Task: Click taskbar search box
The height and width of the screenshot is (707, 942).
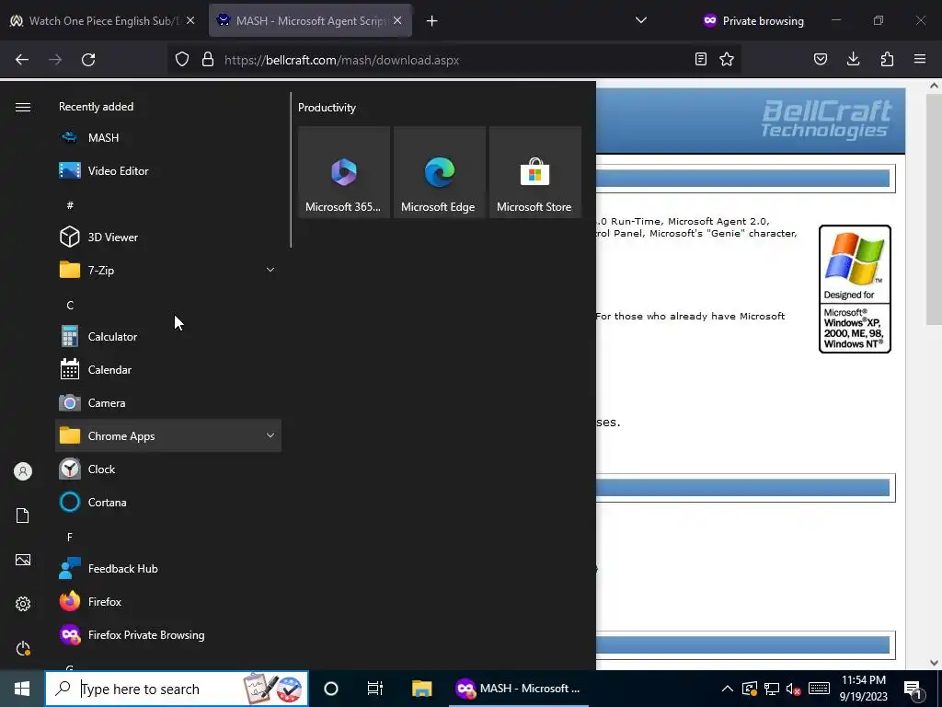Action: 177,689
